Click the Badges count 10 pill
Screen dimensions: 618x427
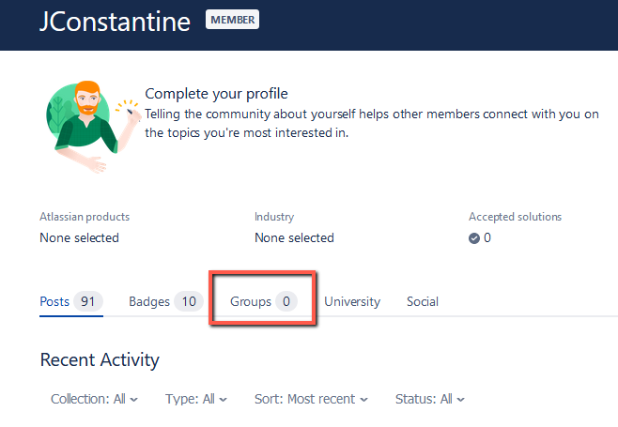(189, 302)
